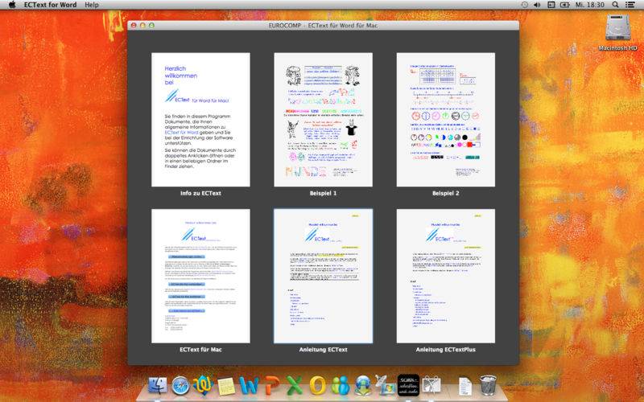Open the globe download icon in Dock
Viewport: 644px width, 402px height.
(x=363, y=386)
